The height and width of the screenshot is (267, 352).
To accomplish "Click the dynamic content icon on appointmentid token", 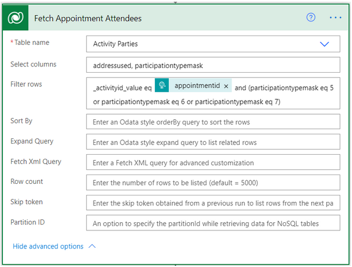I will pyautogui.click(x=162, y=86).
